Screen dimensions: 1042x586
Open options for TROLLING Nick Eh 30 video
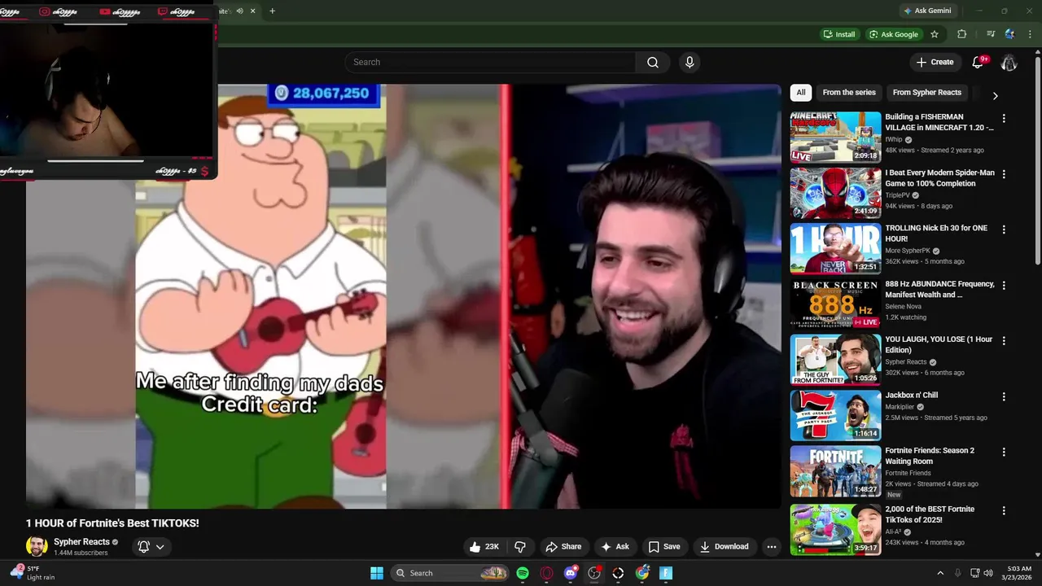pos(1004,230)
